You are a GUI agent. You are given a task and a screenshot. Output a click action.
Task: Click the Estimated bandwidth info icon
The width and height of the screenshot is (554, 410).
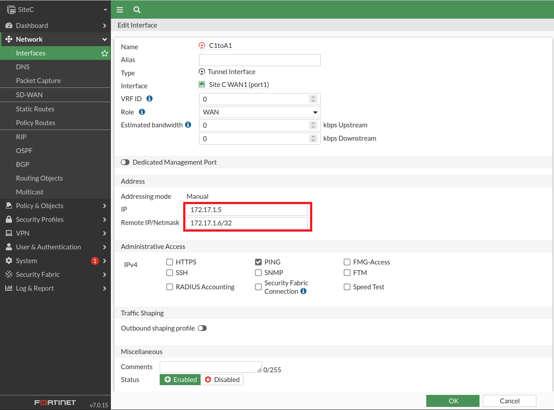coord(188,125)
